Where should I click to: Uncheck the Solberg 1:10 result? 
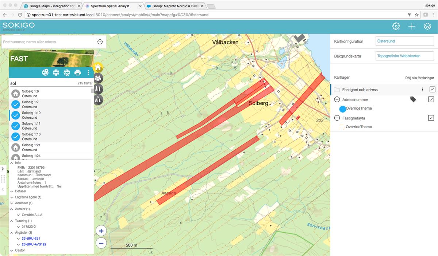click(x=15, y=115)
